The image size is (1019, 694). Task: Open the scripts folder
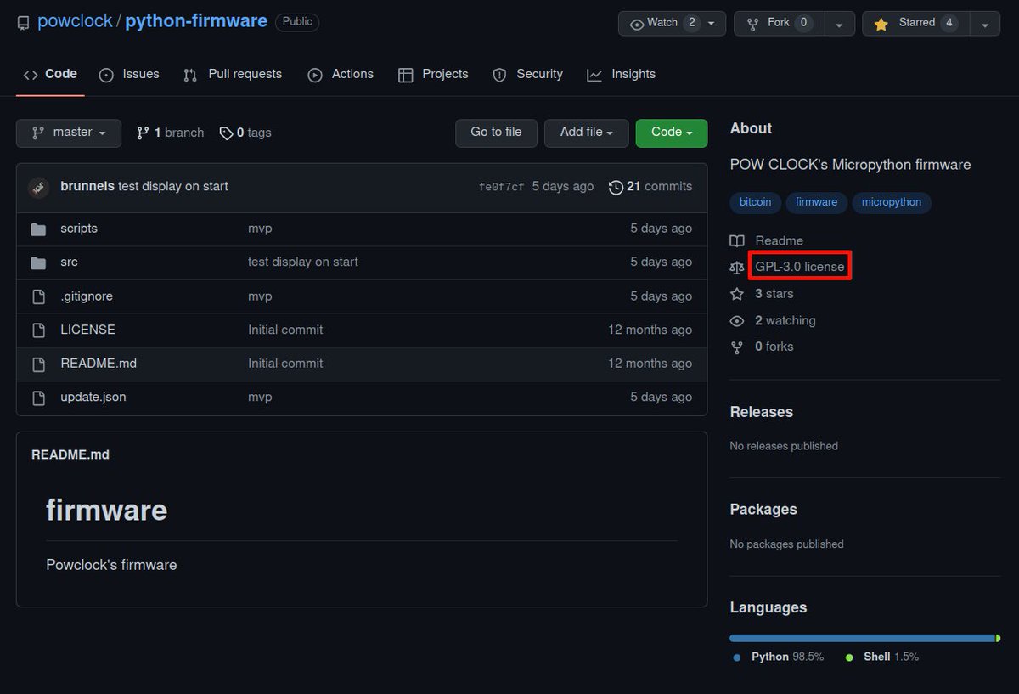click(x=79, y=229)
